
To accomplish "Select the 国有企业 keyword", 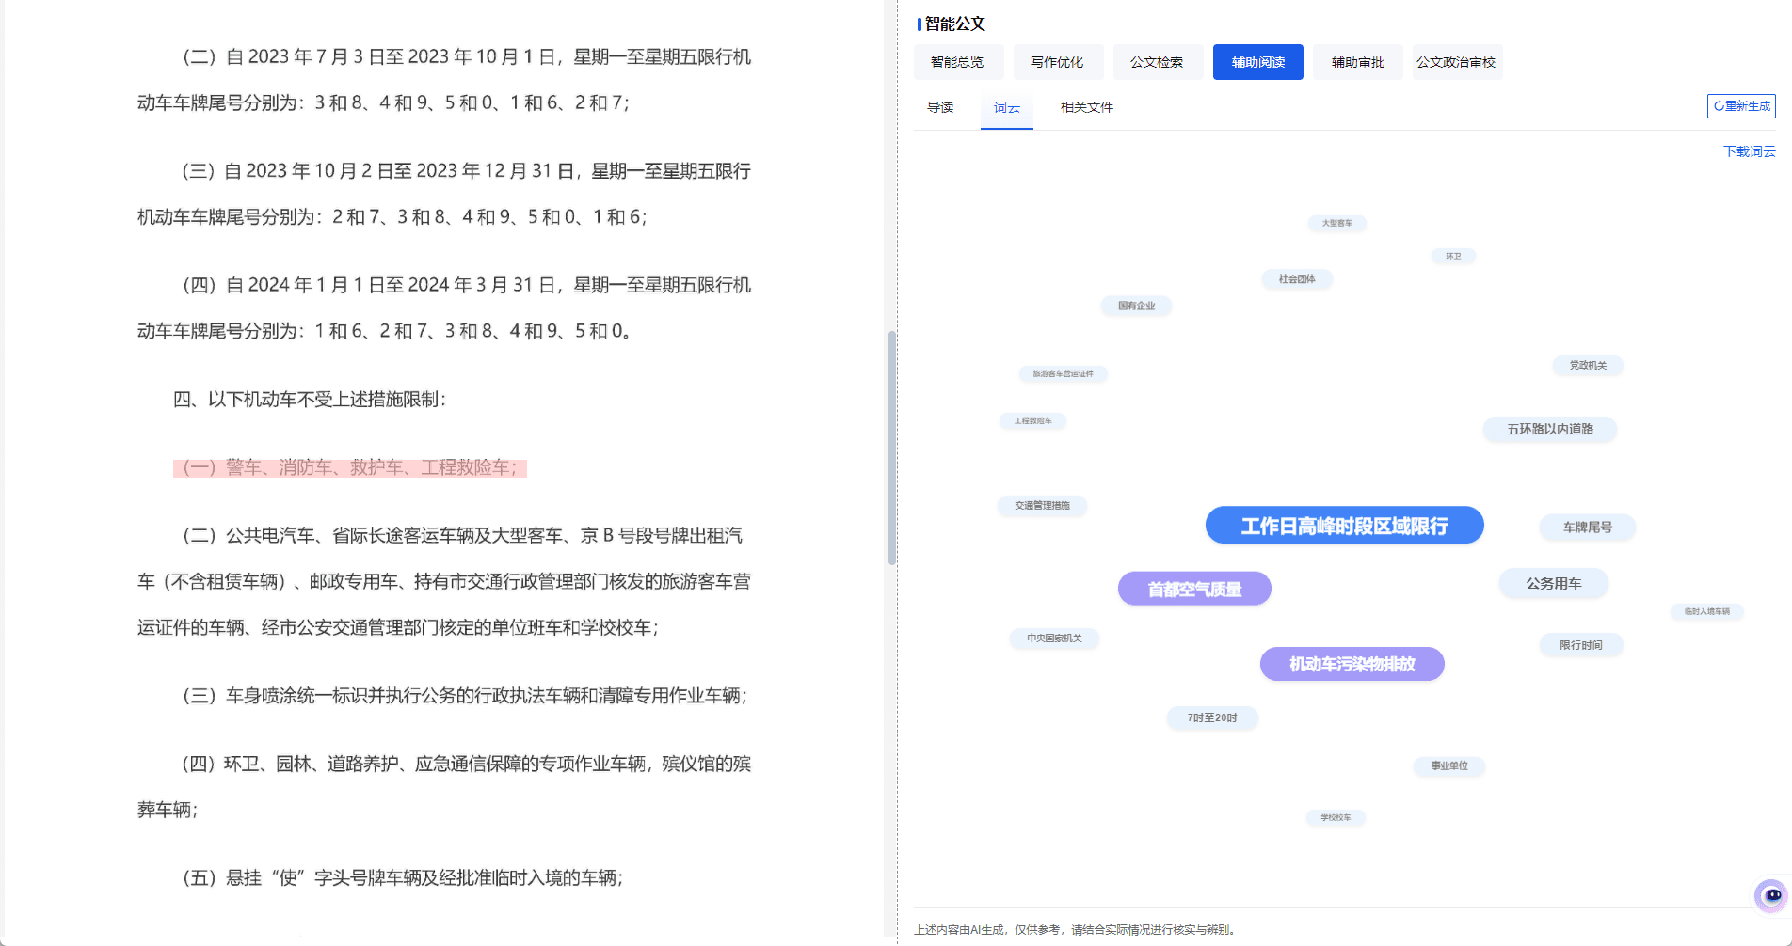I will [1136, 306].
